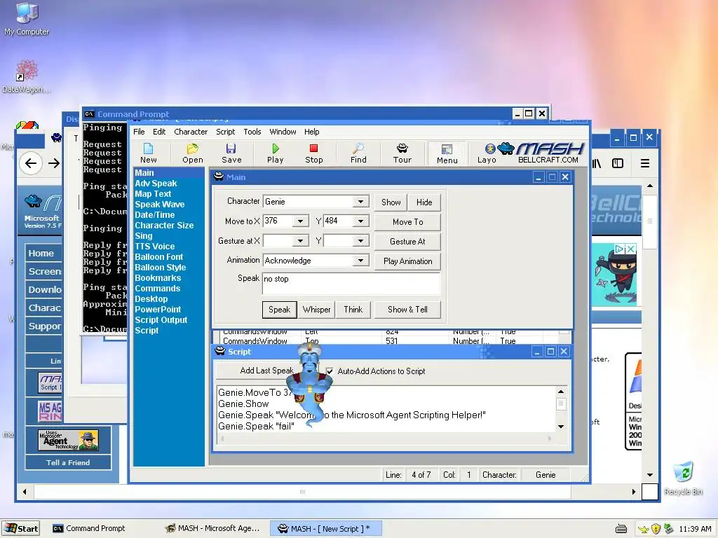718x538 pixels.
Task: Open a script with the Open toolbar icon
Action: point(192,153)
